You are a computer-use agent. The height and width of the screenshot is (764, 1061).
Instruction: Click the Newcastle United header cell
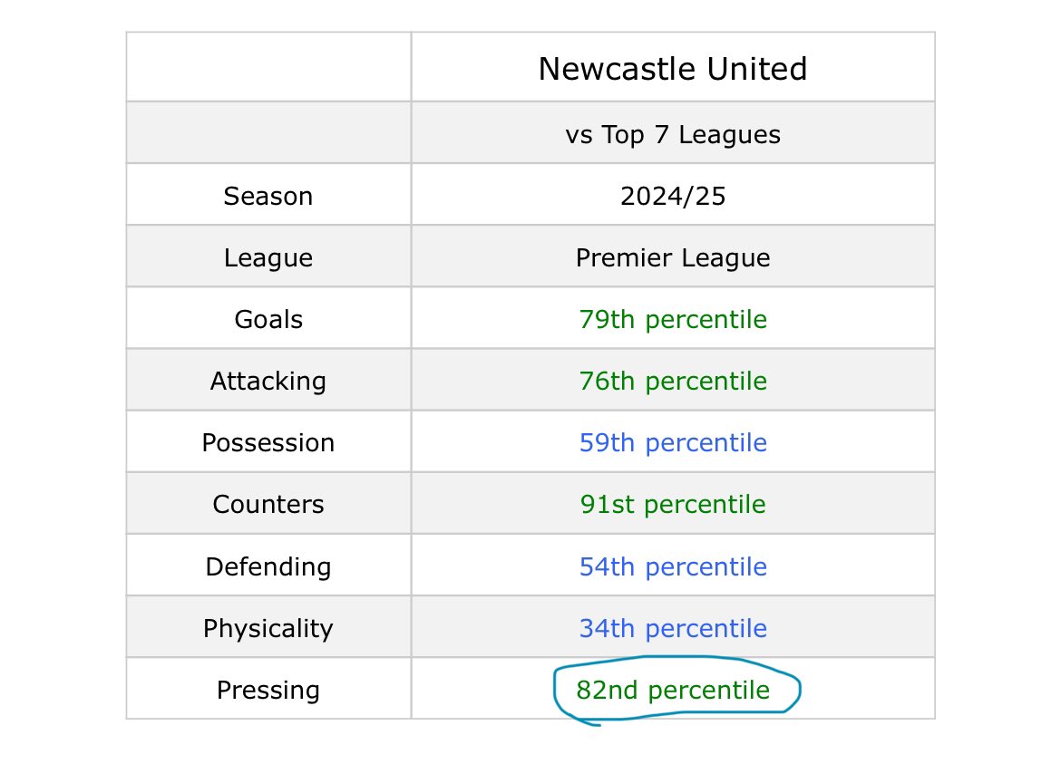tap(673, 68)
